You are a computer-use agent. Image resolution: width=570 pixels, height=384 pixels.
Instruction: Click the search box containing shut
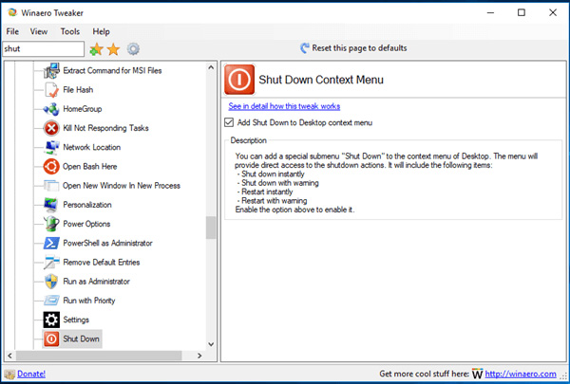[x=42, y=48]
